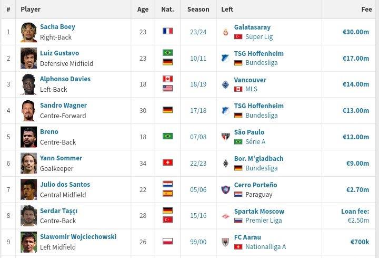Open Slawomir Wojciechowski's profile link
Screen dimensions: 379x258
pos(78,237)
